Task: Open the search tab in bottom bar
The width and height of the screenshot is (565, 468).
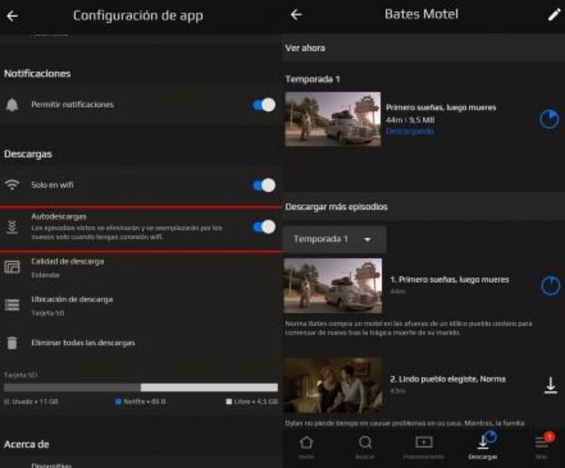Action: tap(365, 446)
